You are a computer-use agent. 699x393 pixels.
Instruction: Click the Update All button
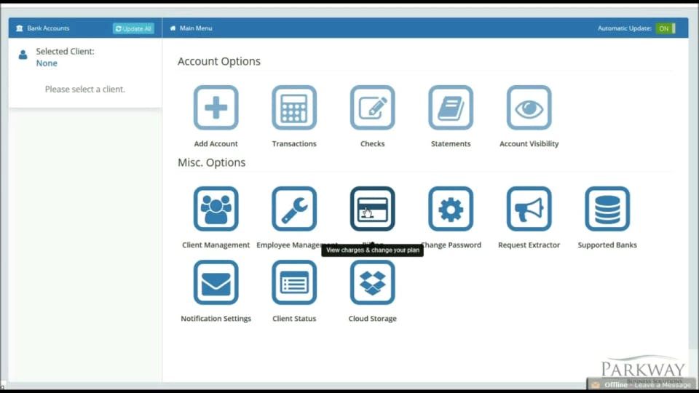[x=133, y=28]
